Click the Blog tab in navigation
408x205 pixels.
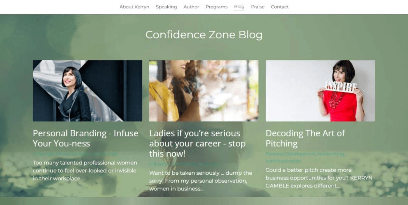click(239, 7)
